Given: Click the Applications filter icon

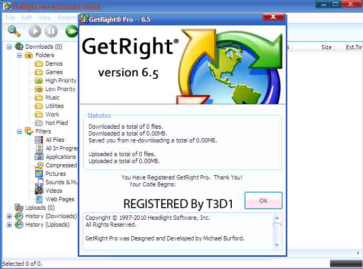Looking at the screenshot, I should click(39, 157).
